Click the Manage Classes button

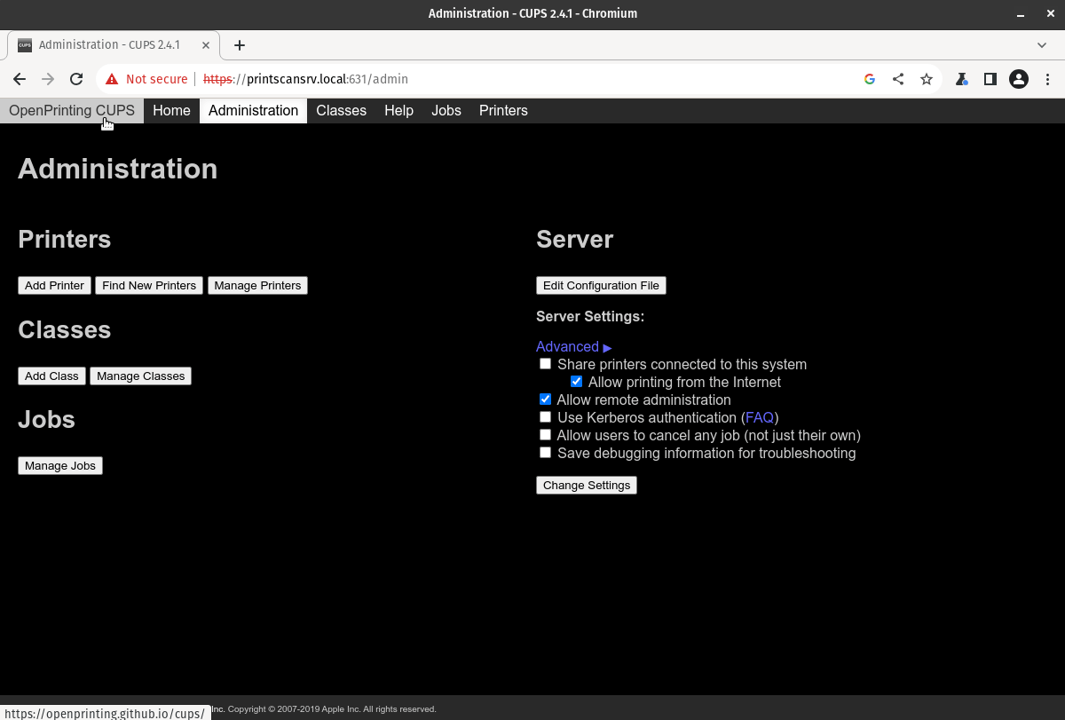140,376
